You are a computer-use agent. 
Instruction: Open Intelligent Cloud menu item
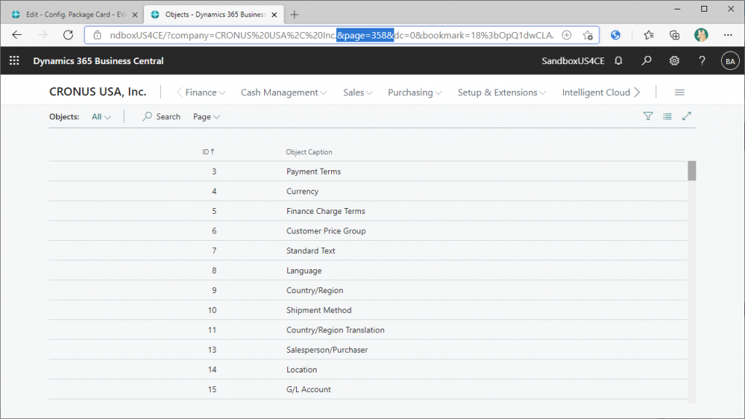click(596, 92)
